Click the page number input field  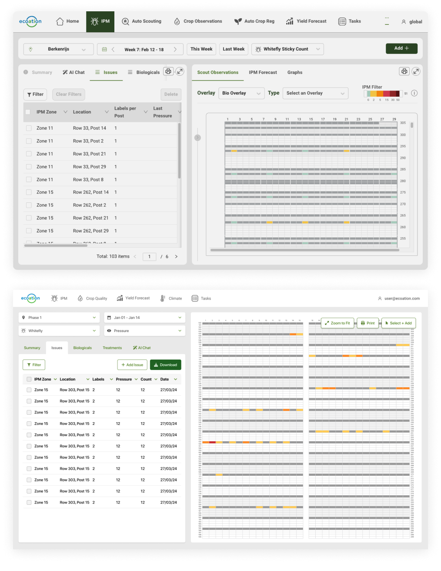tap(149, 257)
